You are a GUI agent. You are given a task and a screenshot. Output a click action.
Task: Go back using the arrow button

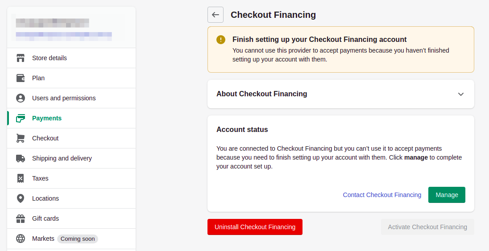click(215, 15)
